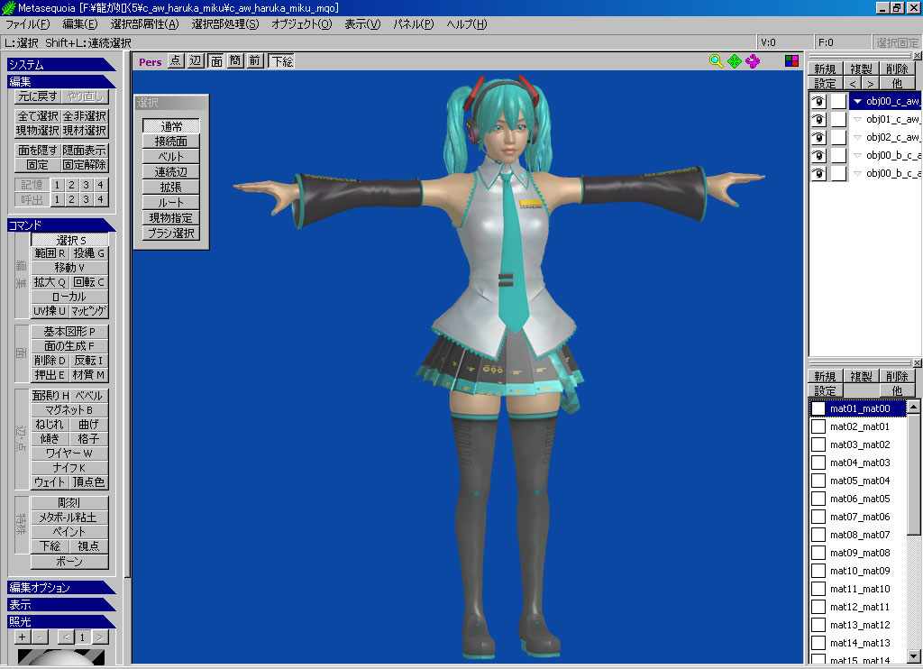This screenshot has width=923, height=669.
Task: Go to next light with > arrow
Action: 101,637
